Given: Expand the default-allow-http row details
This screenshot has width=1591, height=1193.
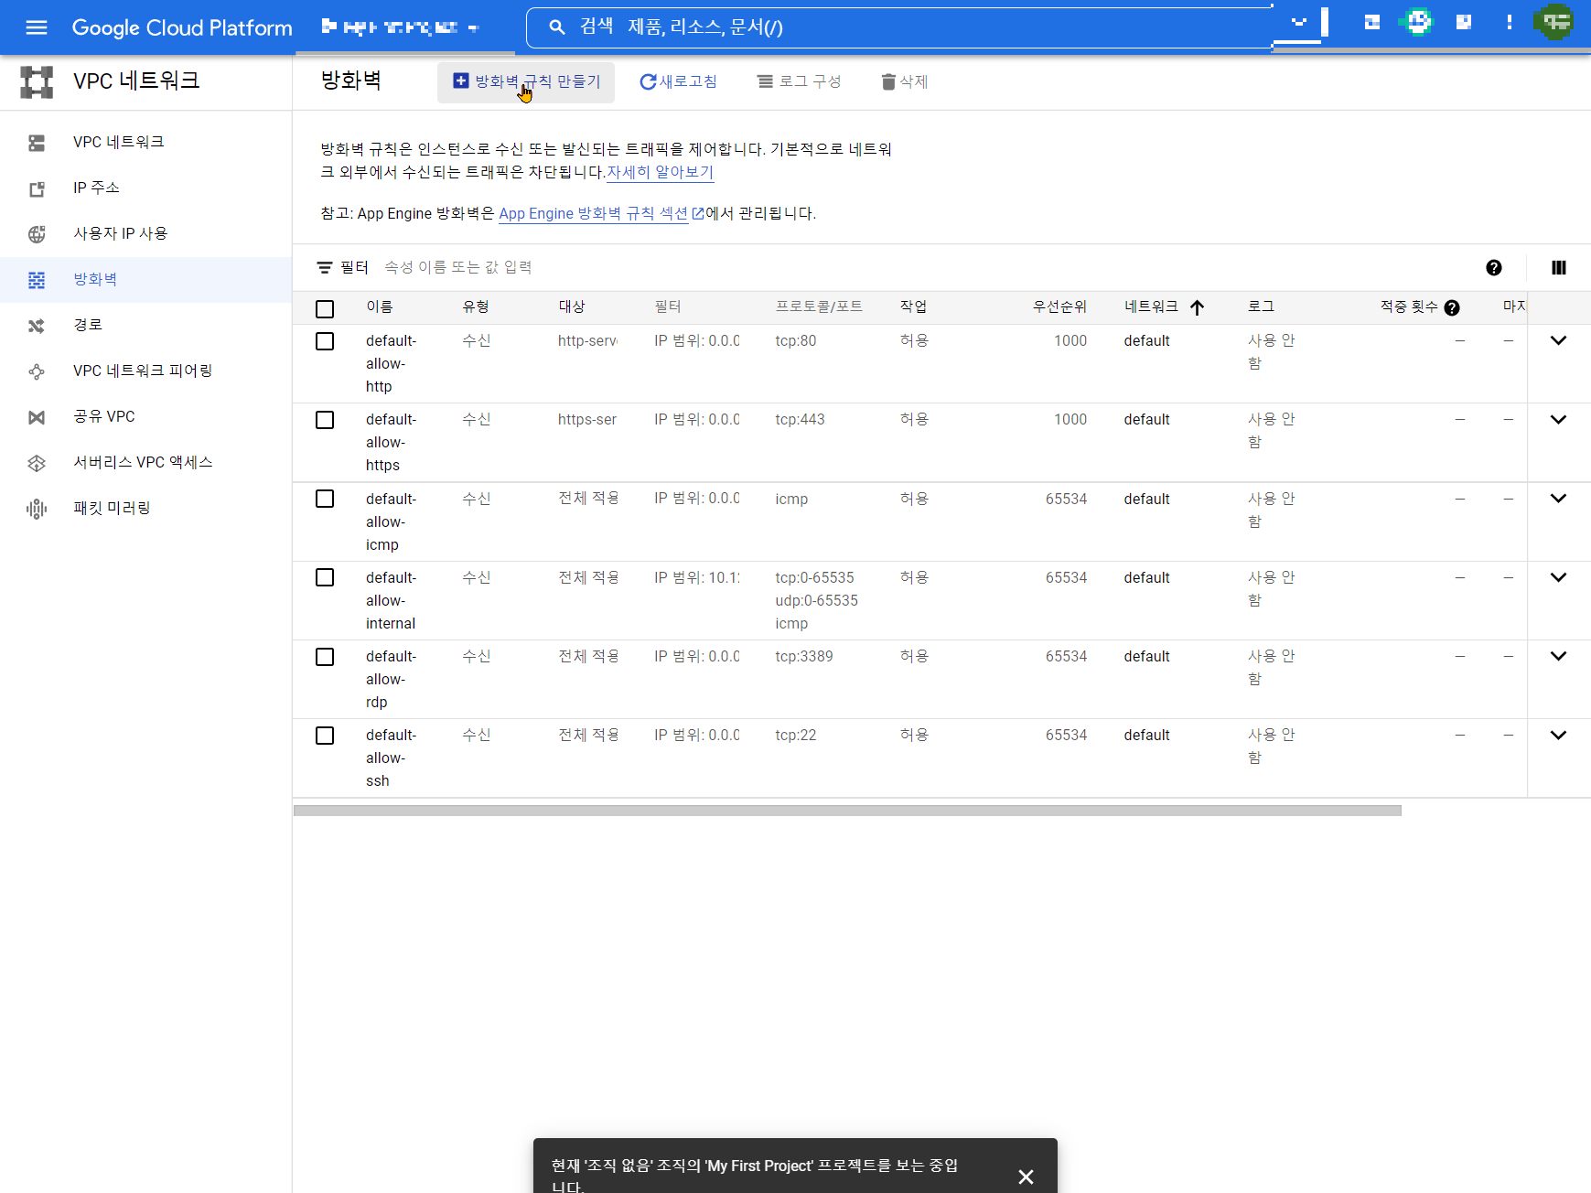Looking at the screenshot, I should [x=1558, y=340].
